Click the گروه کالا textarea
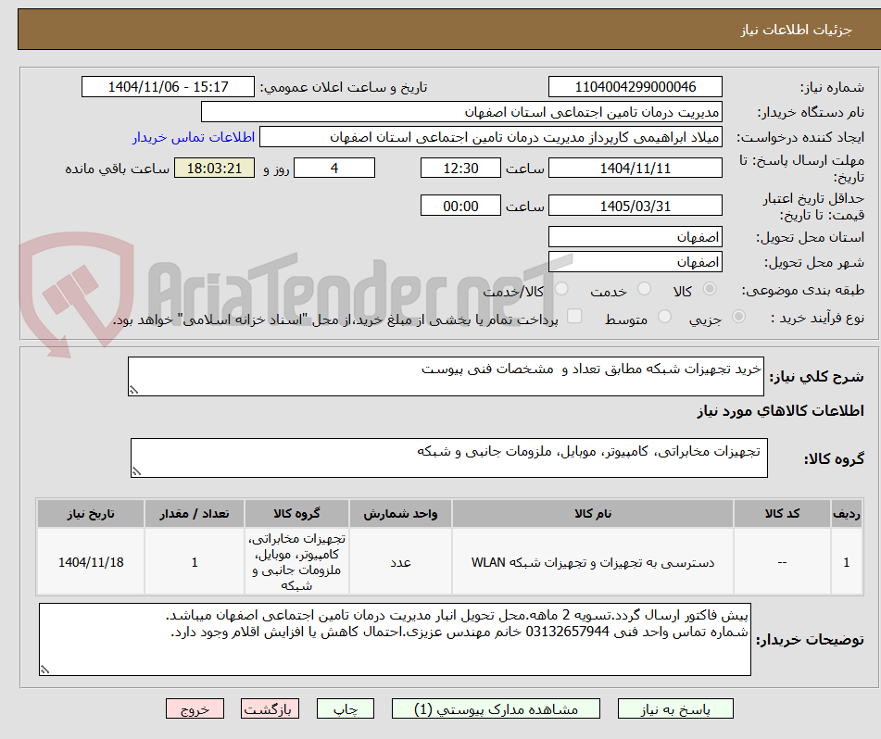The image size is (881, 739). pos(449,458)
